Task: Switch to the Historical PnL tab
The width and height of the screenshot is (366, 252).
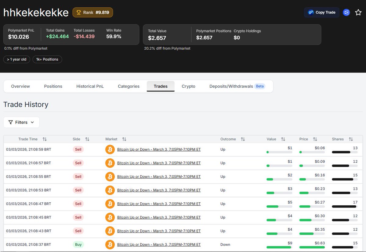Action: point(90,86)
